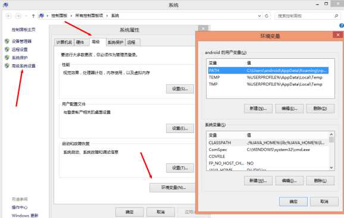Open 远程设置 from the left sidebar

point(20,49)
